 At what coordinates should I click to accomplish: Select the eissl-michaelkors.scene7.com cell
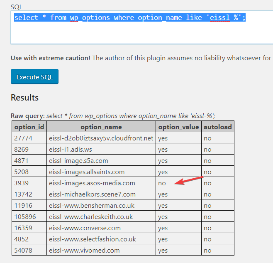(x=101, y=194)
